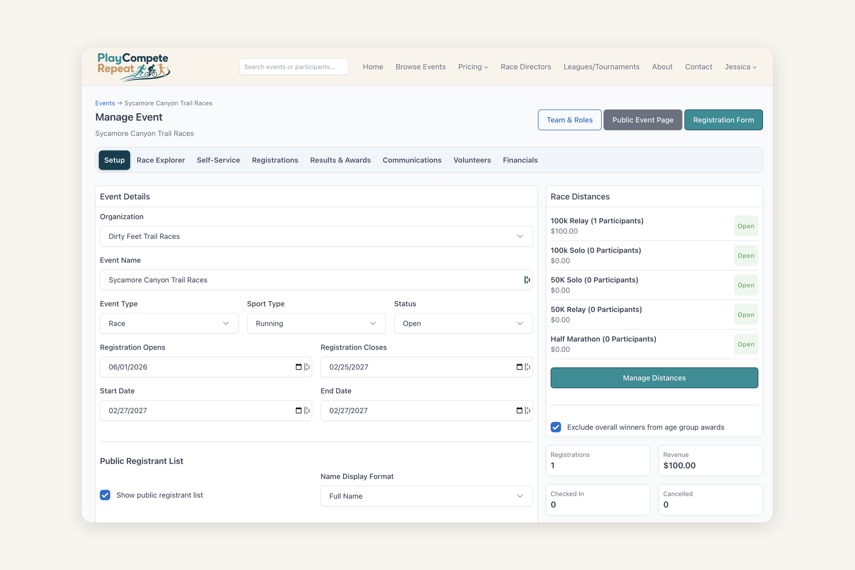The width and height of the screenshot is (855, 570).
Task: Open the Registration Form
Action: coord(723,120)
